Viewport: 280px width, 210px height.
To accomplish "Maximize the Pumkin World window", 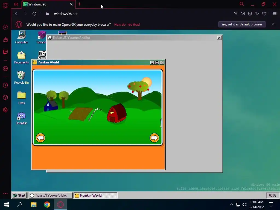I will [x=157, y=63].
